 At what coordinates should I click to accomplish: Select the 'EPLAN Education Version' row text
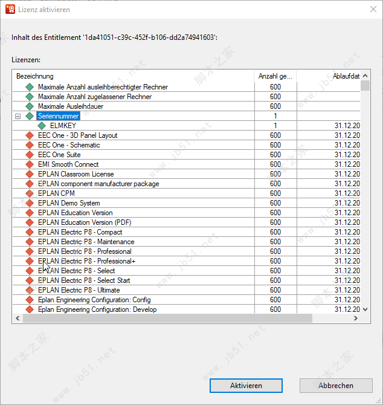[76, 213]
